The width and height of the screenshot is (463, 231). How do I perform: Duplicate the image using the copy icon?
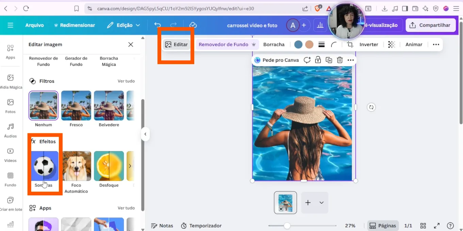329,60
